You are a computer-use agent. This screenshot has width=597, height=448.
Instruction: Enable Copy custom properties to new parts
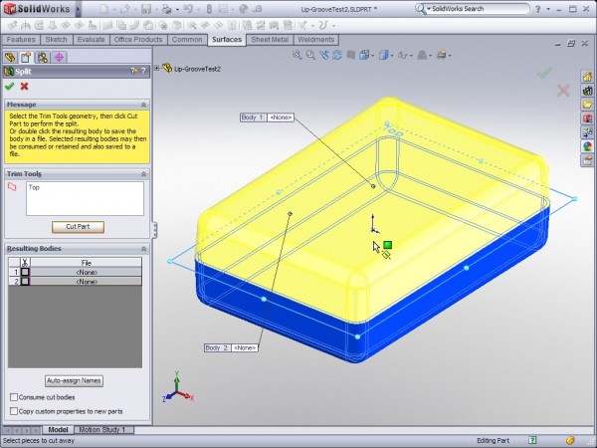(x=14, y=411)
